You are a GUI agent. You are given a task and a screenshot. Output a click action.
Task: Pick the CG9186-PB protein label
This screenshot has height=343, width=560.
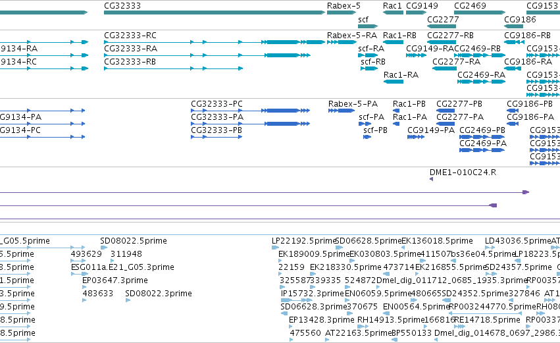click(x=529, y=104)
